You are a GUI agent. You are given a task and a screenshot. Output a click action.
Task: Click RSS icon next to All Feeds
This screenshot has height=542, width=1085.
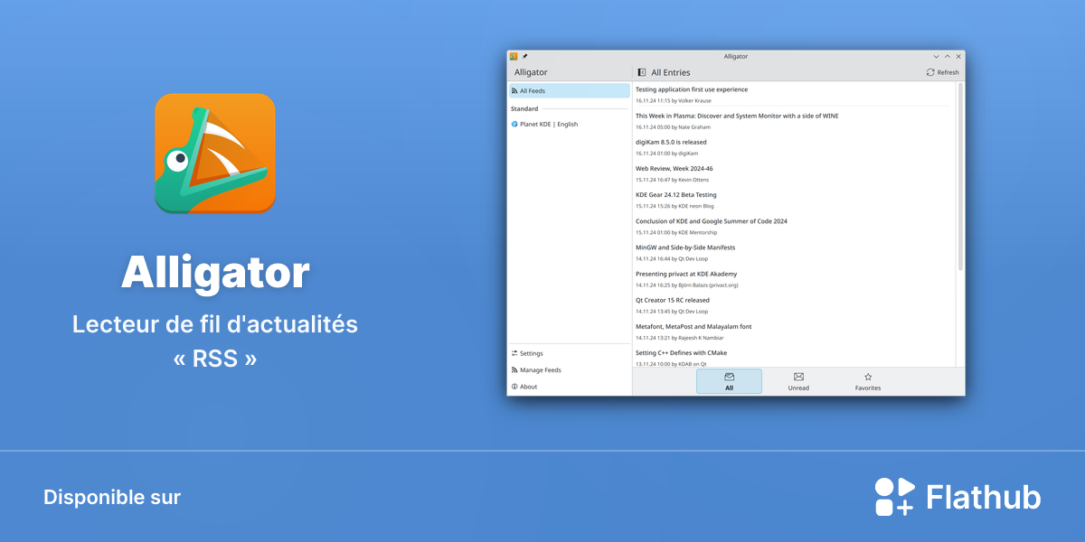tap(514, 91)
